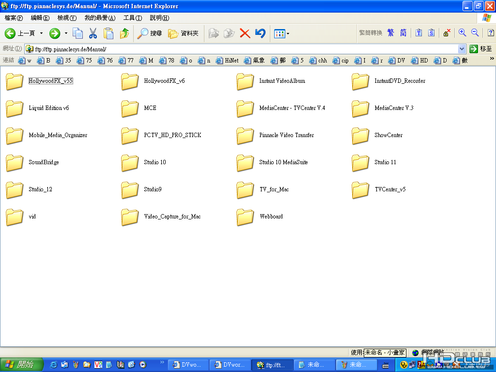Convert to Simplified Chinese 简 icon

coord(403,32)
